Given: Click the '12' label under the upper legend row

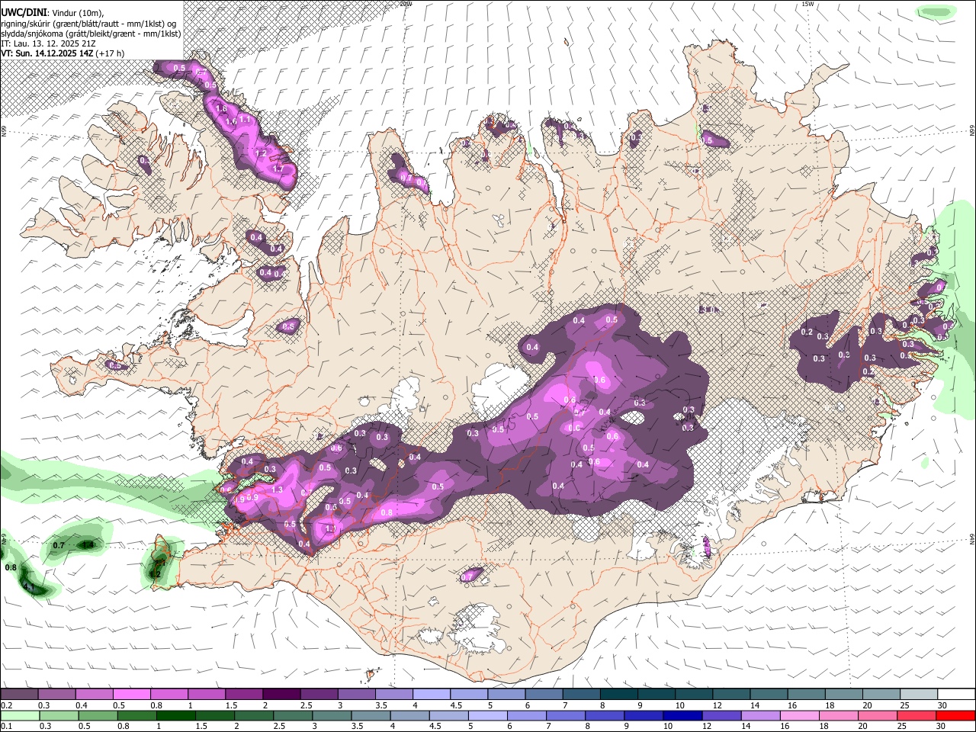Looking at the screenshot, I should (x=716, y=705).
